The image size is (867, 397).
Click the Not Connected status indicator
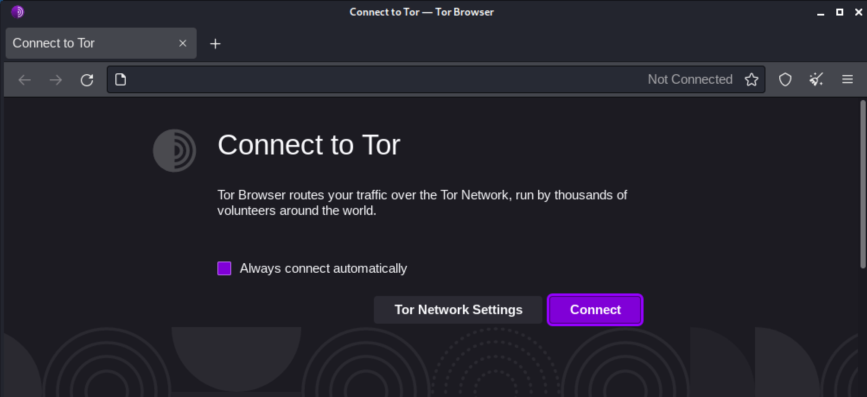pyautogui.click(x=690, y=79)
